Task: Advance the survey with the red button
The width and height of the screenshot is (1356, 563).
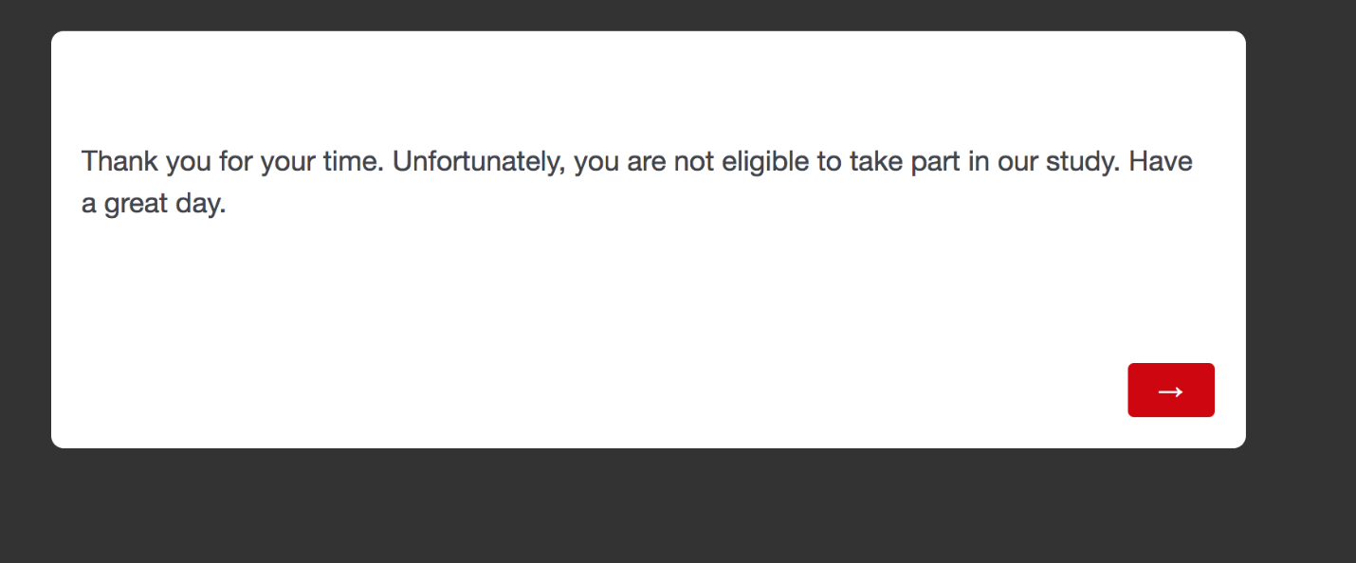Action: (1170, 390)
